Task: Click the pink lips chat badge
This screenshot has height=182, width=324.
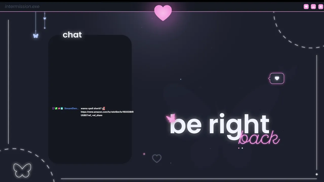Action: point(59,108)
